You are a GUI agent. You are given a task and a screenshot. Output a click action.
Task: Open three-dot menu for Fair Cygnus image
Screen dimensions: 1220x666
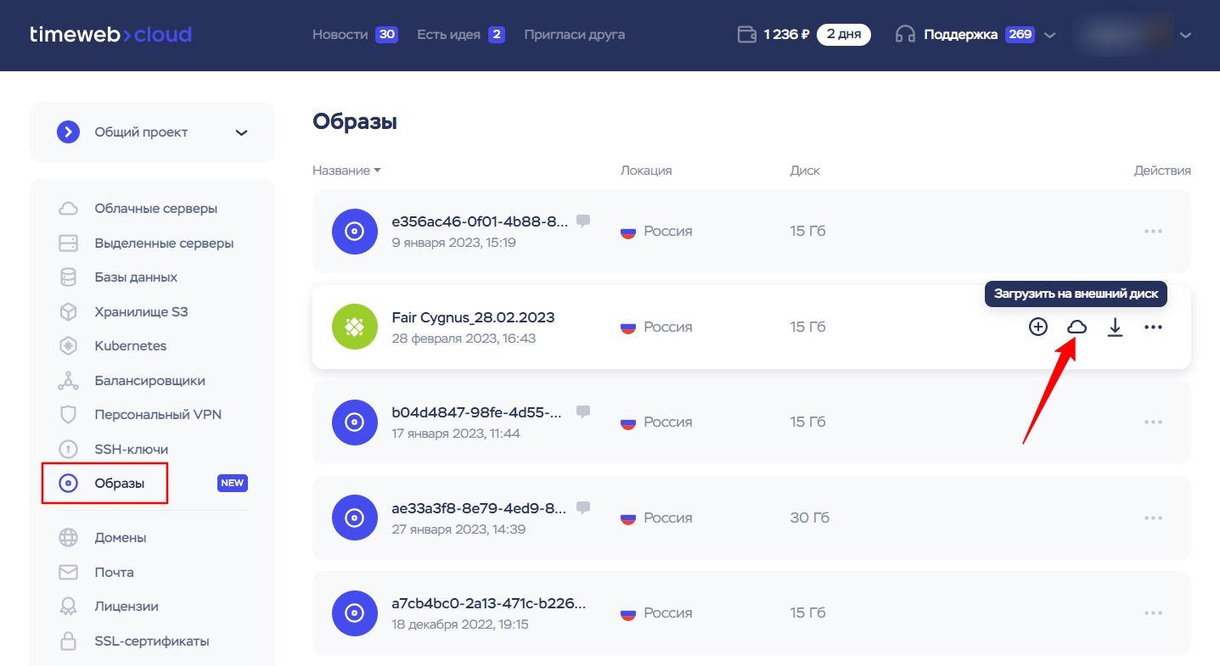pyautogui.click(x=1152, y=327)
